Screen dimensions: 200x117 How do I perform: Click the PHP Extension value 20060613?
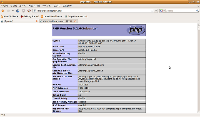coord(83,88)
